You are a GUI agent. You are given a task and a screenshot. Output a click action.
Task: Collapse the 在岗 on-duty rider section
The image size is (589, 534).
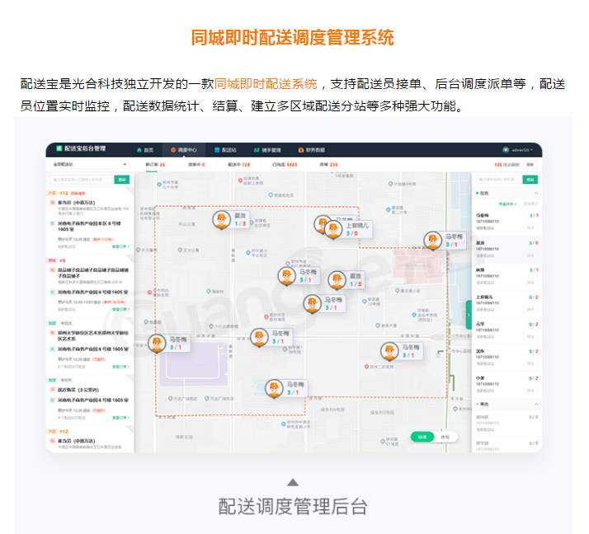[x=536, y=193]
